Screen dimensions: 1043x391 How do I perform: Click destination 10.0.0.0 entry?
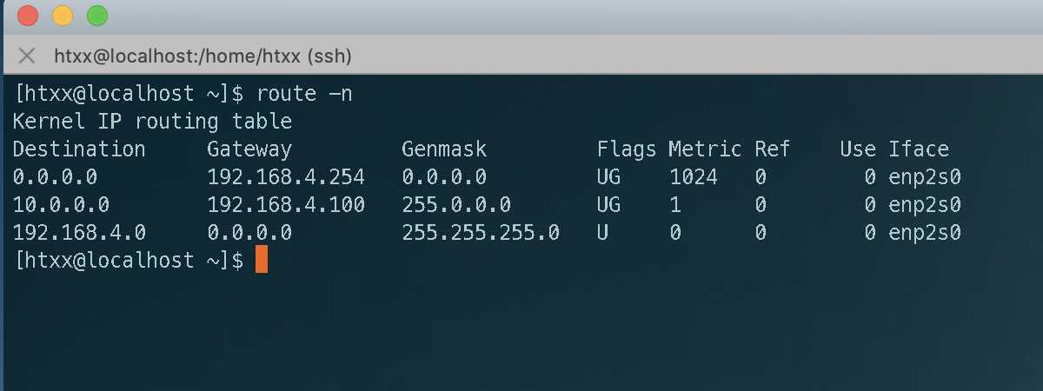pos(61,205)
